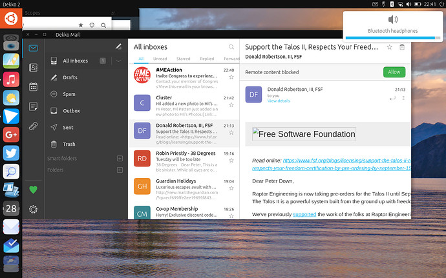Viewport: 446px width, 278px height.
Task: Click the search icon in All inboxes
Action: (231, 47)
